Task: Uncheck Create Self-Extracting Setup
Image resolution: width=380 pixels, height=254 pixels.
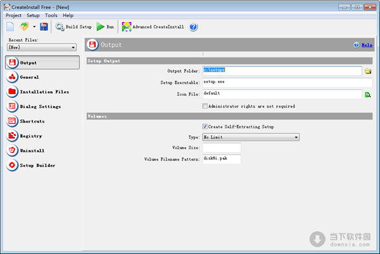Action: coord(205,126)
